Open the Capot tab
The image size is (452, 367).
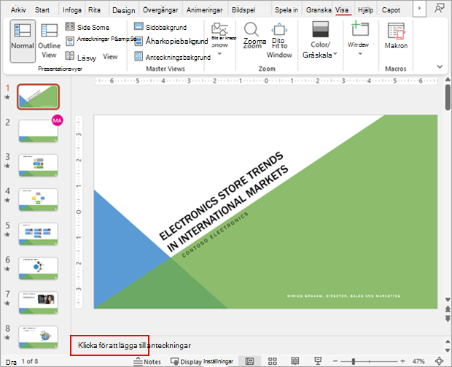[x=391, y=10]
